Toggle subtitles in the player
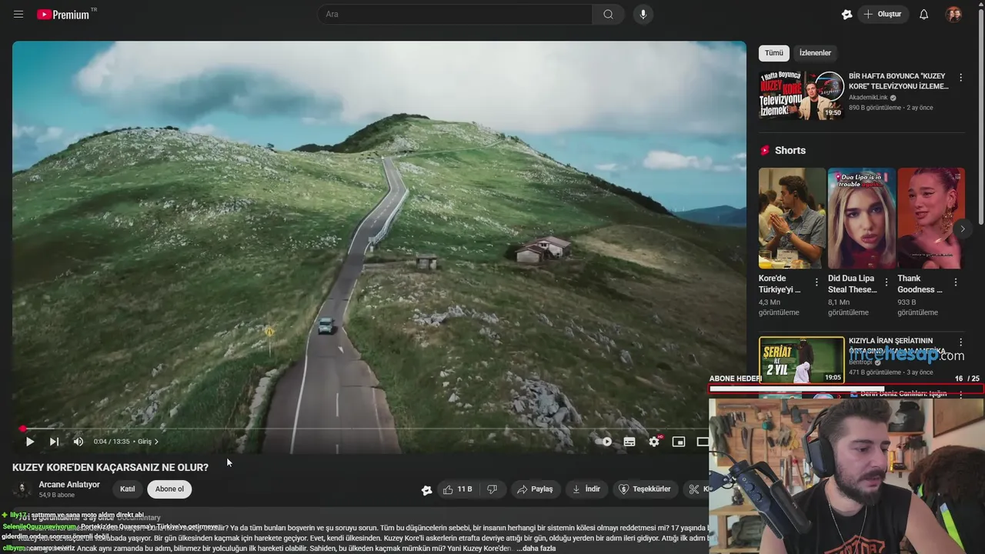Image resolution: width=985 pixels, height=554 pixels. pyautogui.click(x=629, y=442)
